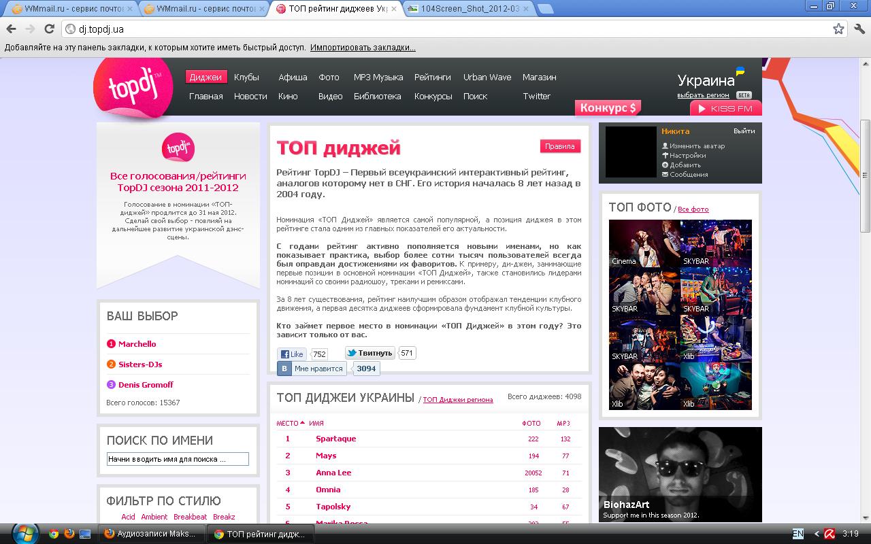Open DJ Spartaque profile link

point(335,439)
